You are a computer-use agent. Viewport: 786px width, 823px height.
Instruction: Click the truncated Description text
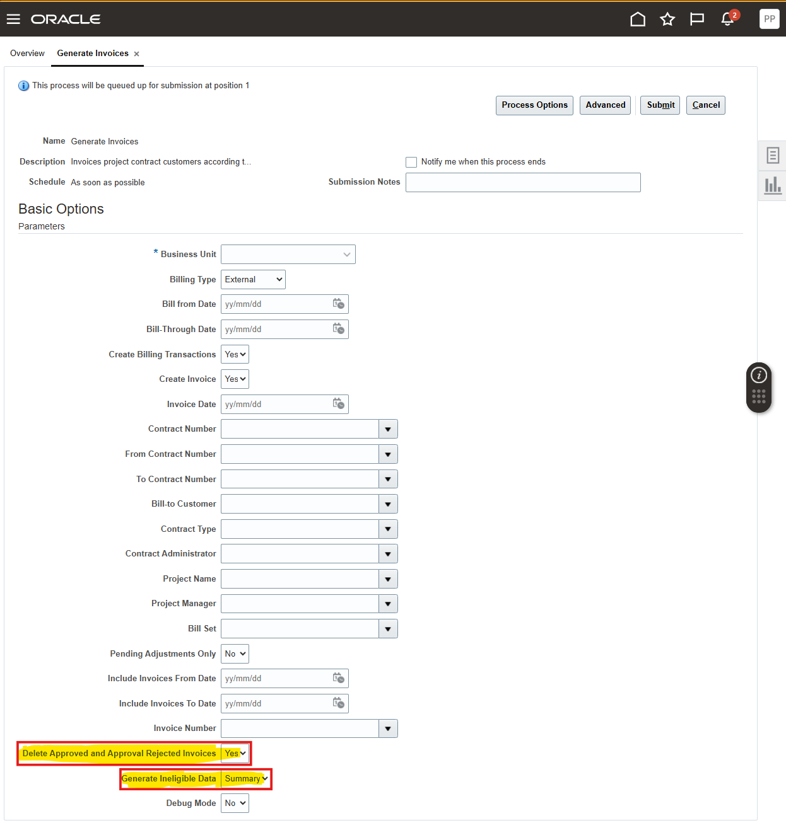point(161,162)
